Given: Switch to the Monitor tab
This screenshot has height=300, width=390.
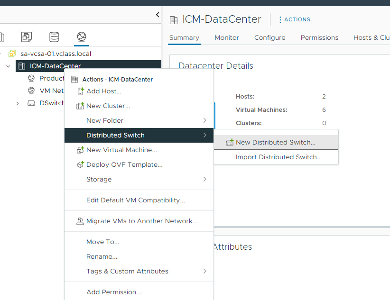Looking at the screenshot, I should tap(227, 37).
